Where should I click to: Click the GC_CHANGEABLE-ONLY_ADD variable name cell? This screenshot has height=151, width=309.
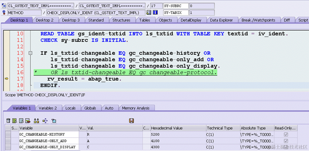[x=49, y=141]
